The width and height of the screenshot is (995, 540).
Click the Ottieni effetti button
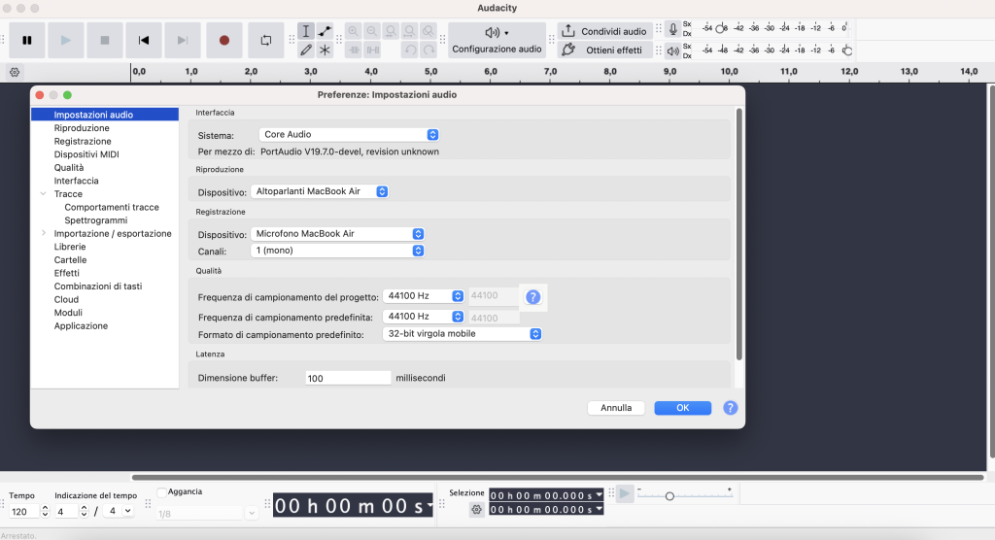(x=604, y=50)
